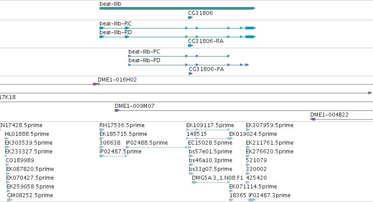Click the IP02487.3prime EST marker
373x202 pixels.
pos(252,200)
